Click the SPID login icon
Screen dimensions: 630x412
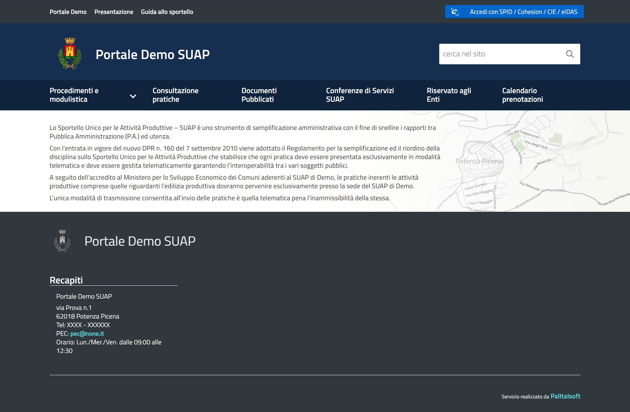tap(455, 12)
